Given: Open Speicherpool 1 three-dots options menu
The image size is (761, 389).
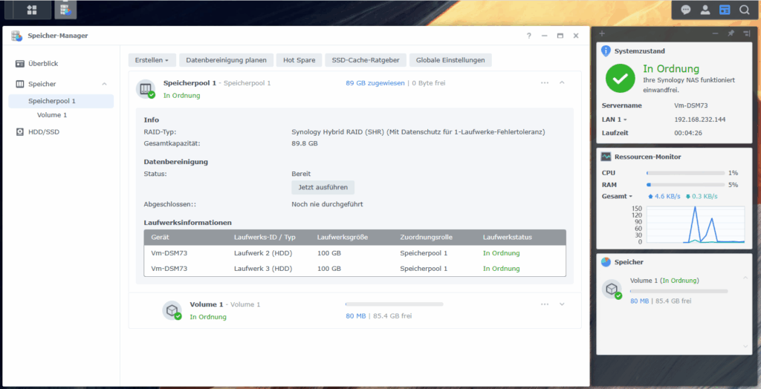Looking at the screenshot, I should [x=545, y=83].
